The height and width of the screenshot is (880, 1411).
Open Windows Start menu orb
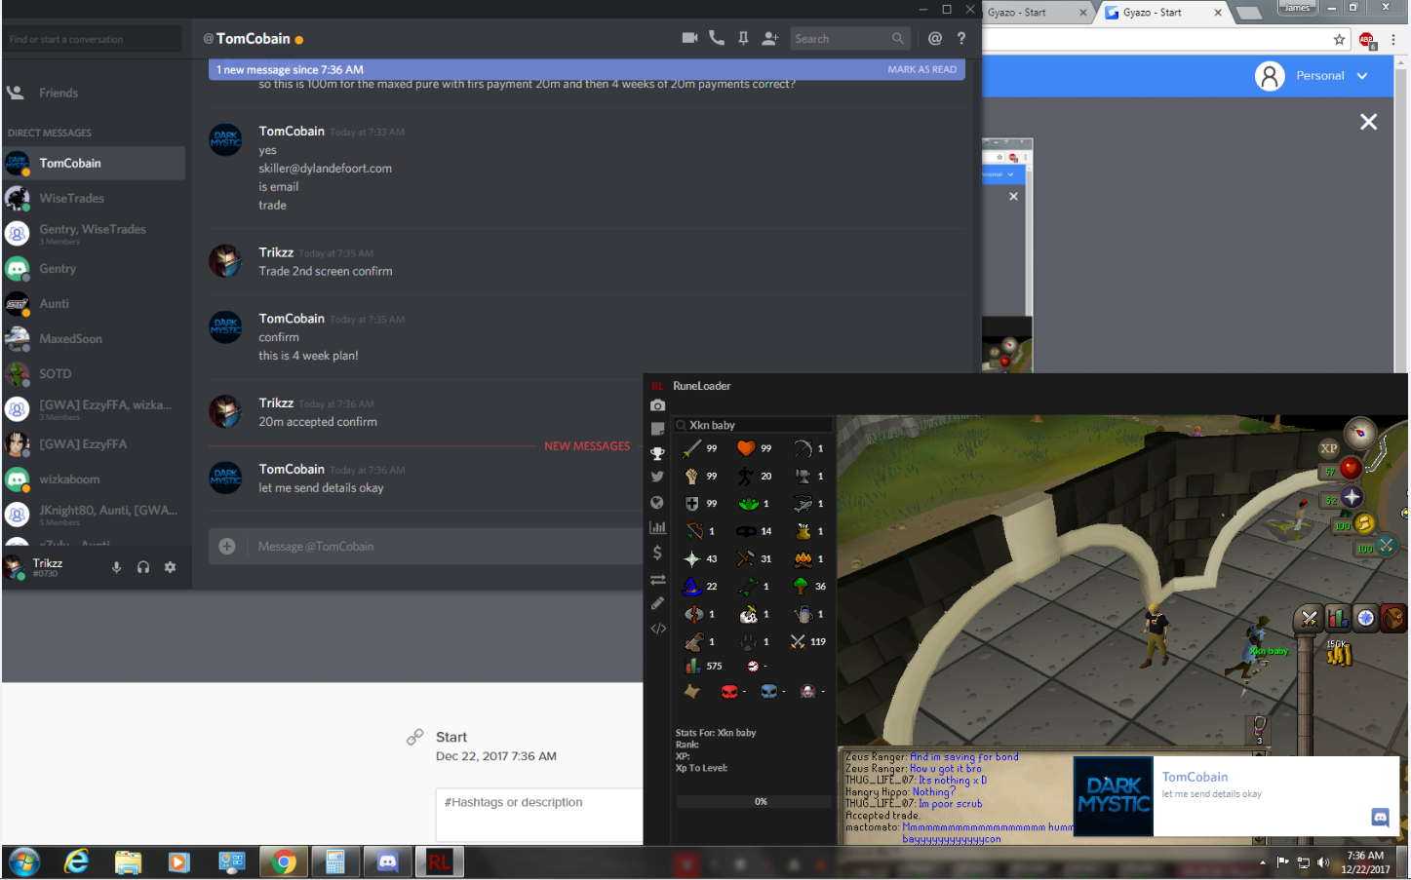click(x=23, y=862)
